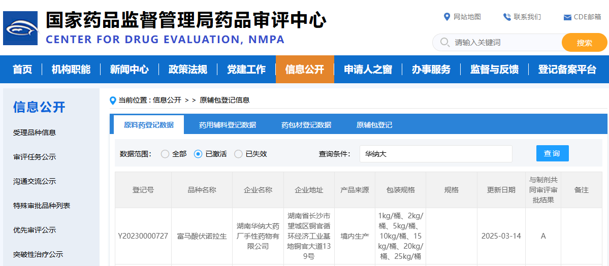Click the CDE mailbox envelope icon

tap(567, 17)
